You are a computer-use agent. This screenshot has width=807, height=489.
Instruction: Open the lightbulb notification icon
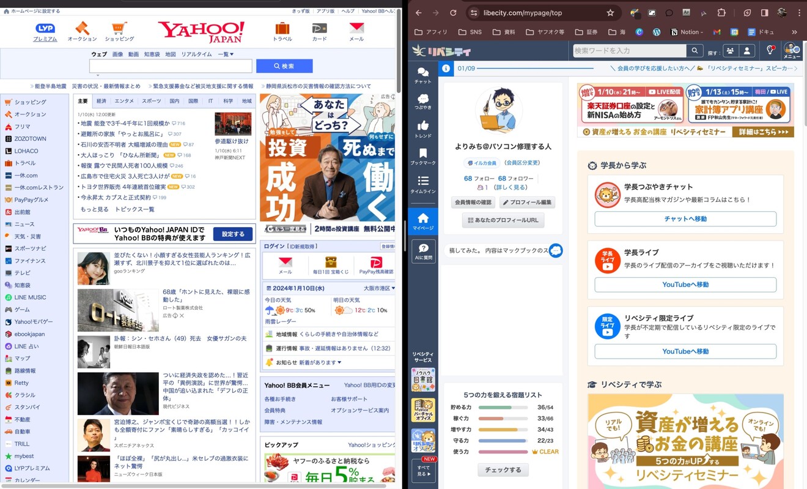coord(770,50)
